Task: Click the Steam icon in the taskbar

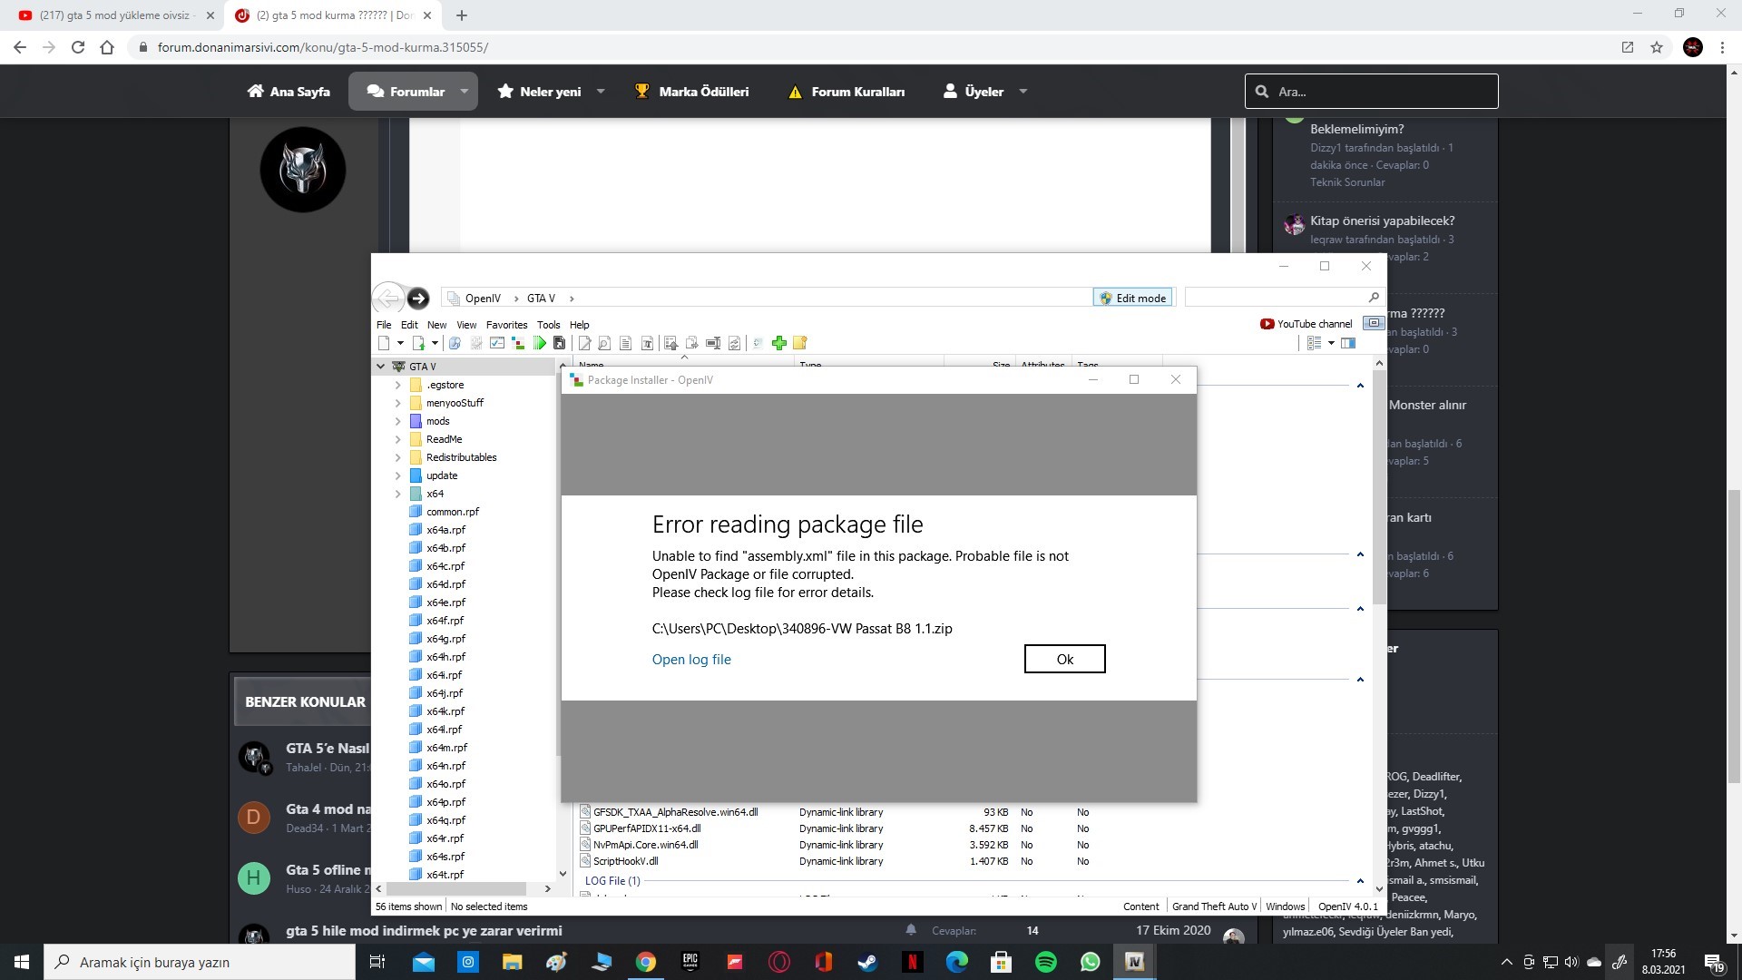Action: [867, 962]
